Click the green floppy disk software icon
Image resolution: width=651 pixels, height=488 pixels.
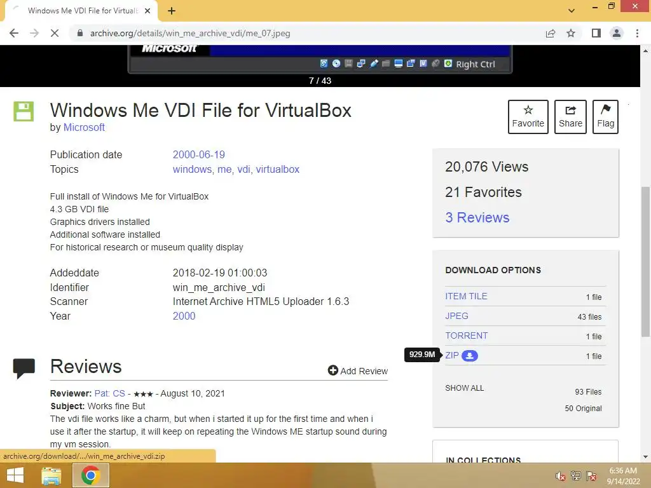[24, 111]
